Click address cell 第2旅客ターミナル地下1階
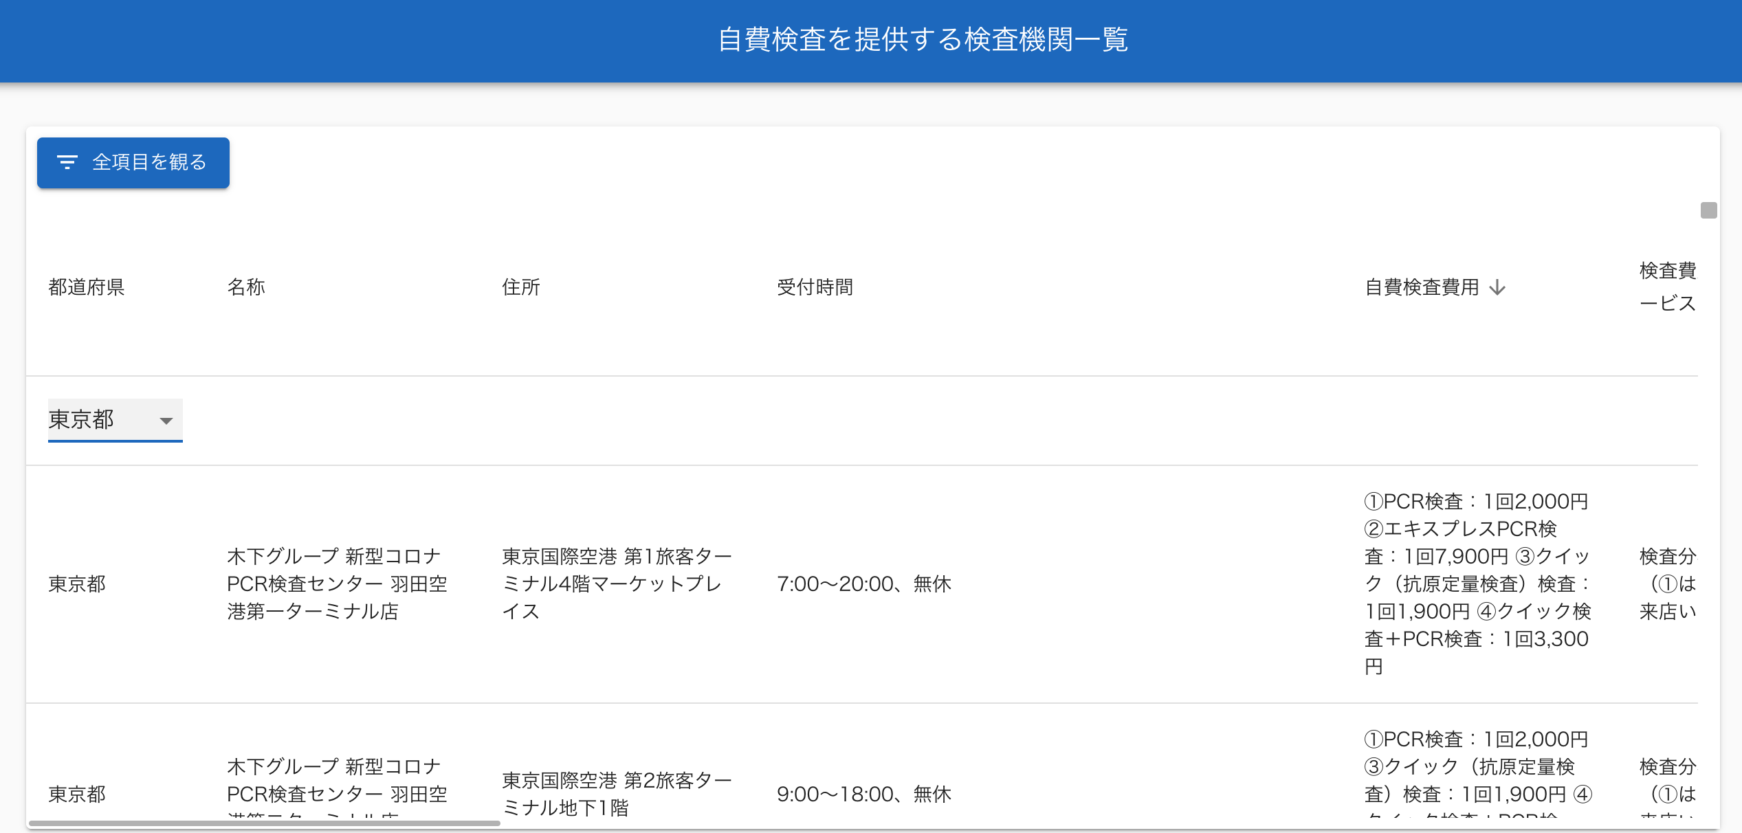The image size is (1742, 833). (x=617, y=794)
